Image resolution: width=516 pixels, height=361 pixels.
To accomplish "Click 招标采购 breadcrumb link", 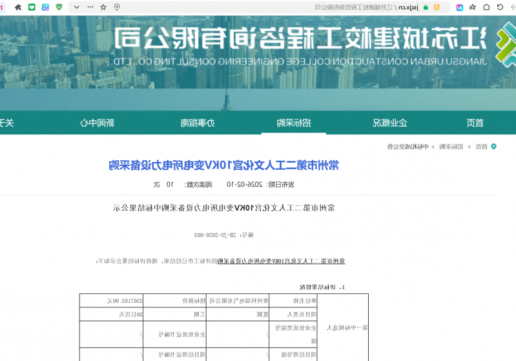I will pyautogui.click(x=451, y=147).
